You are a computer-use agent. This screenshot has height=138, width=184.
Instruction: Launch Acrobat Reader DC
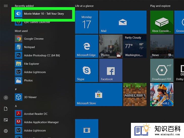click(x=43, y=114)
